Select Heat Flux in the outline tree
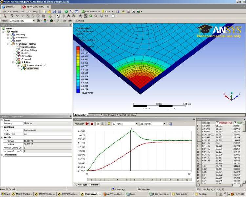This screenshot has height=197, width=246. (x=26, y=53)
